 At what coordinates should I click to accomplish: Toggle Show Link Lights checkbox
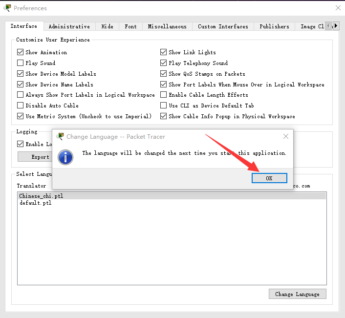coord(163,52)
